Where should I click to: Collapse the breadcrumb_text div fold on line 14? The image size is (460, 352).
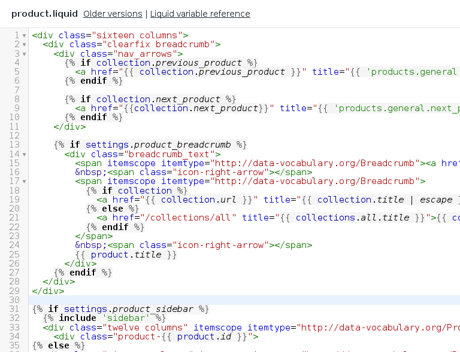pyautogui.click(x=25, y=155)
